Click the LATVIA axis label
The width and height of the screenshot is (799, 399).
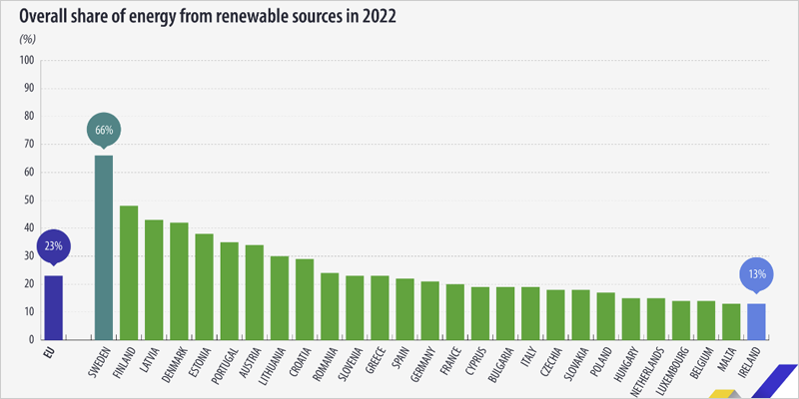coord(152,362)
